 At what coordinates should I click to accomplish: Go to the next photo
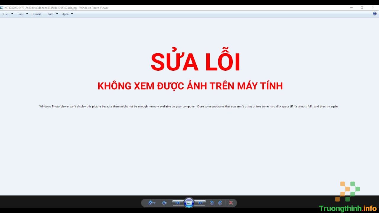(x=200, y=203)
